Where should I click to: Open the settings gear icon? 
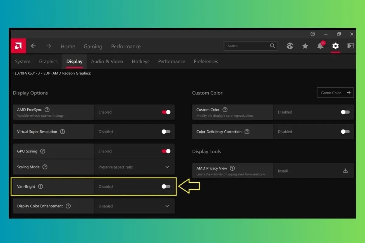(x=335, y=46)
